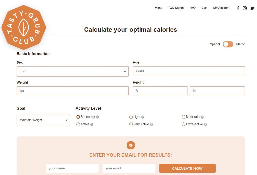The image size is (257, 175).
Task: Open the Sex m / f dropdown
Action: pos(73,71)
